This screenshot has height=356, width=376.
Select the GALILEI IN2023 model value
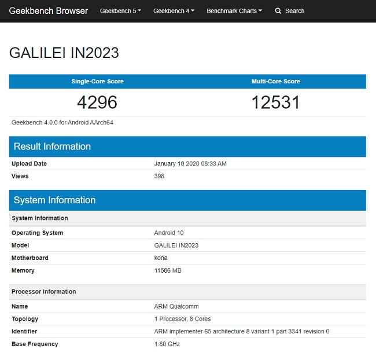tap(176, 245)
